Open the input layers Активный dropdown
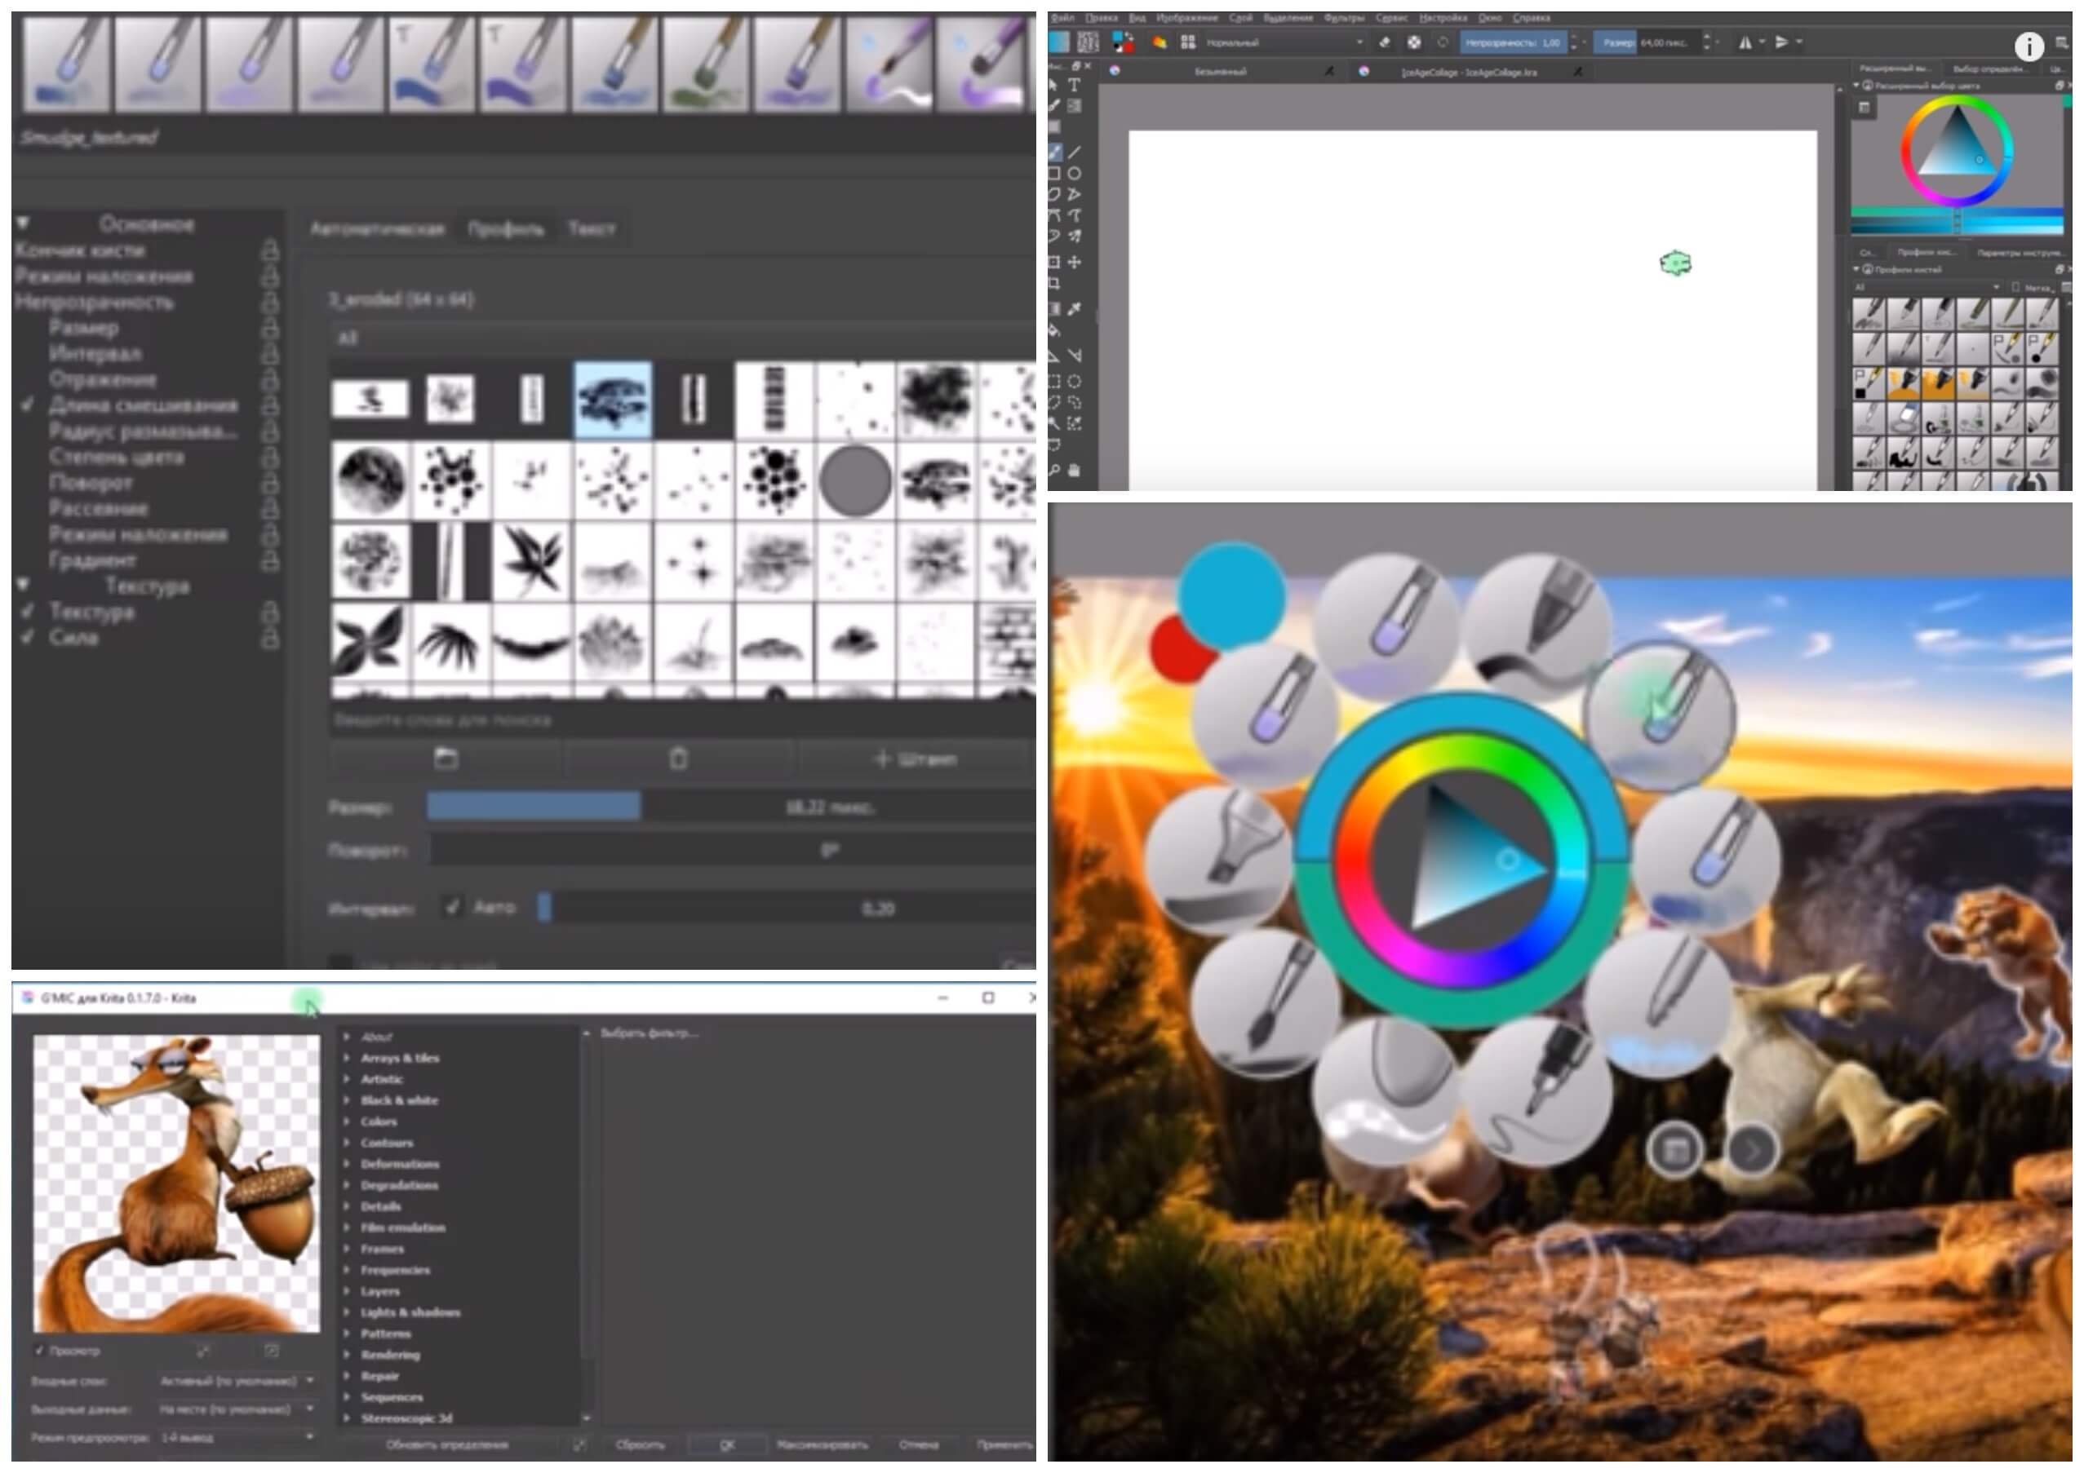Image resolution: width=2084 pixels, height=1473 pixels. pyautogui.click(x=237, y=1381)
